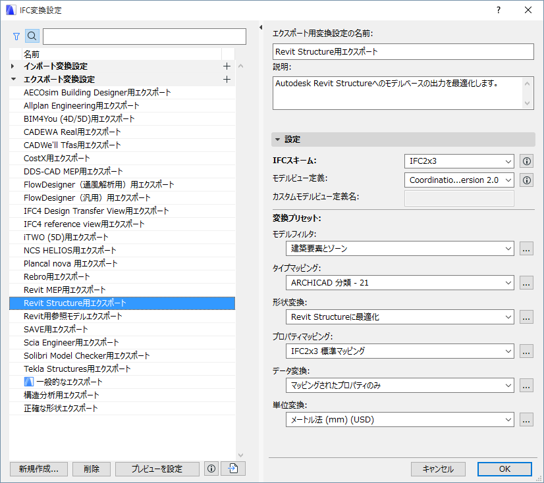
Task: Click the export translator name field
Action: [403, 52]
